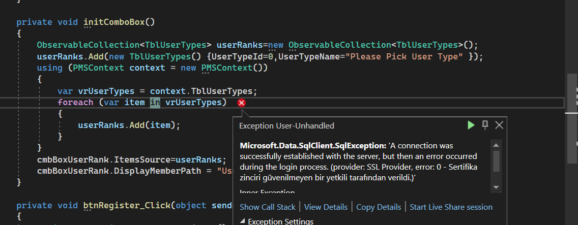Click vrUserTypes in foreach line

tap(193, 102)
